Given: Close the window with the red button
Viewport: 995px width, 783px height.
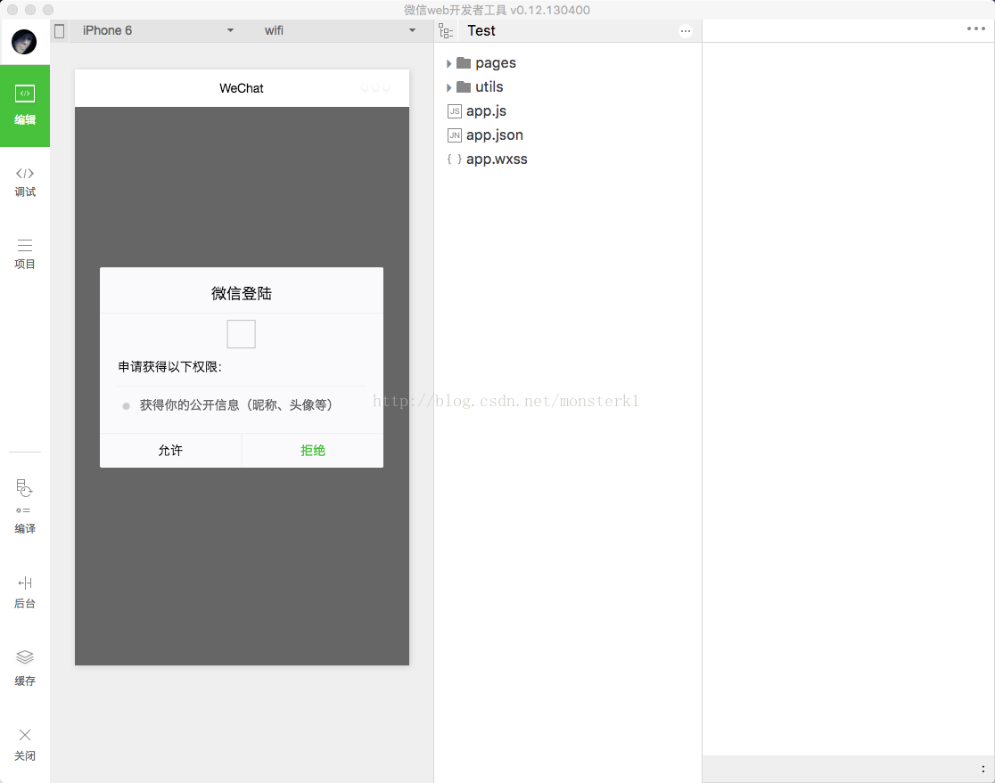Looking at the screenshot, I should 12,10.
